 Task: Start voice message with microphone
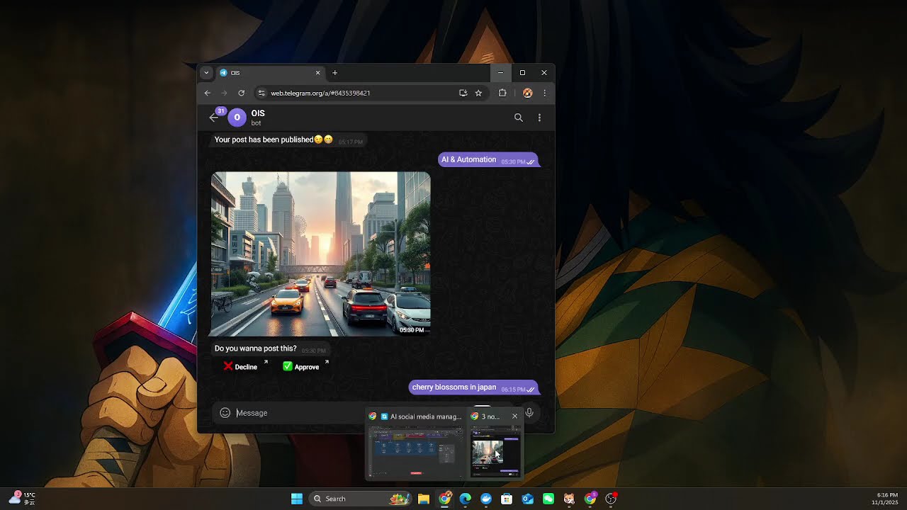[x=529, y=413]
